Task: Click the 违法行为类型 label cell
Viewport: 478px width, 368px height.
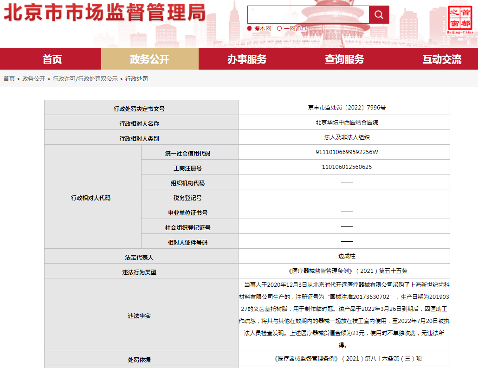Action: tap(141, 271)
